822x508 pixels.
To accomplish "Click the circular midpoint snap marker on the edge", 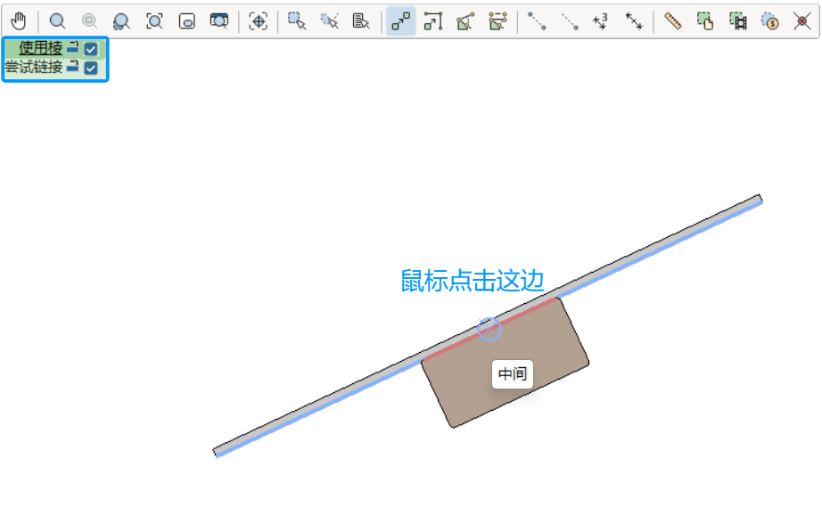I will [489, 329].
